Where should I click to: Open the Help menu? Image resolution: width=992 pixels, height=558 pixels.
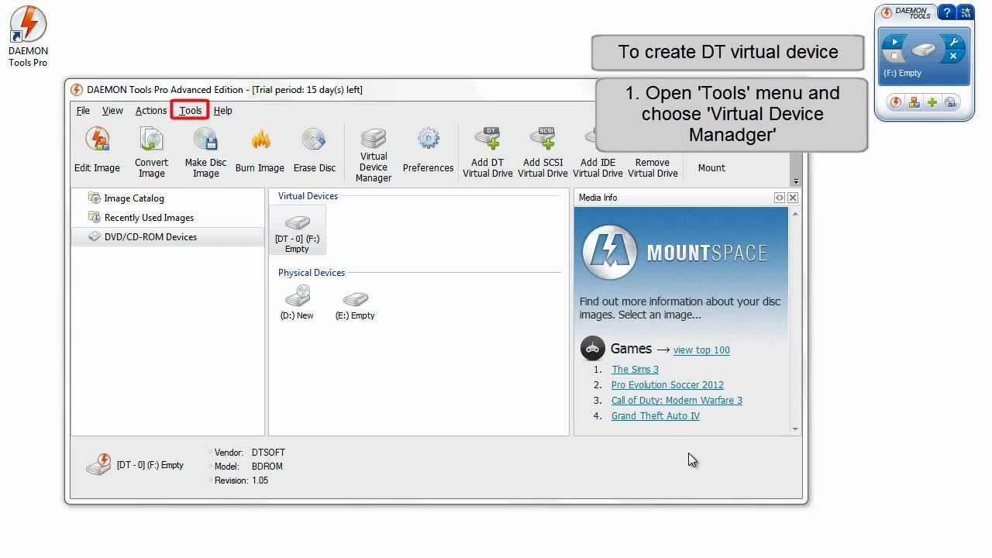click(x=222, y=111)
